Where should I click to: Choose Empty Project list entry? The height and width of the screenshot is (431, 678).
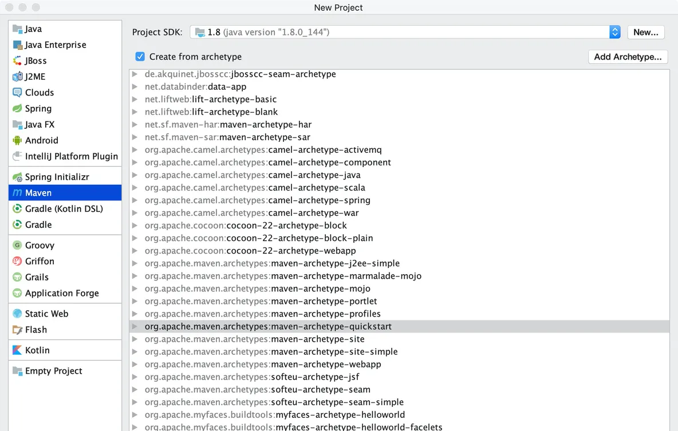pyautogui.click(x=65, y=371)
